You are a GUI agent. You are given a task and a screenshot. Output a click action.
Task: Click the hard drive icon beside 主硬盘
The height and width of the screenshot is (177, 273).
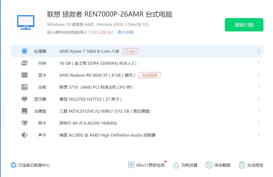pos(24,111)
